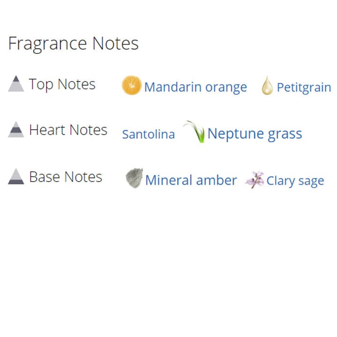The width and height of the screenshot is (337, 337).
Task: Click the Base Notes pyramid icon
Action: (16, 176)
